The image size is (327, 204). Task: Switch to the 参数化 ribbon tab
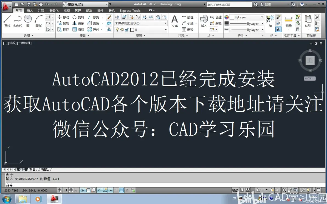click(54, 10)
